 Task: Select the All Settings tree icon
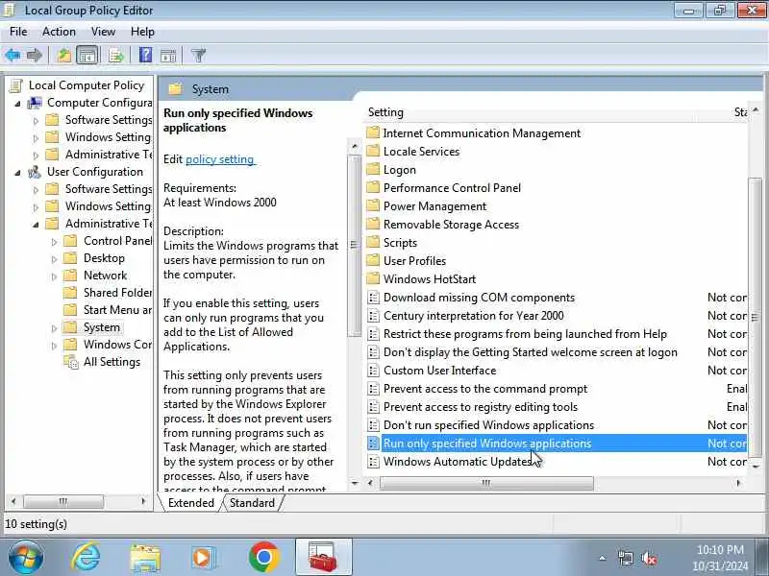click(71, 363)
